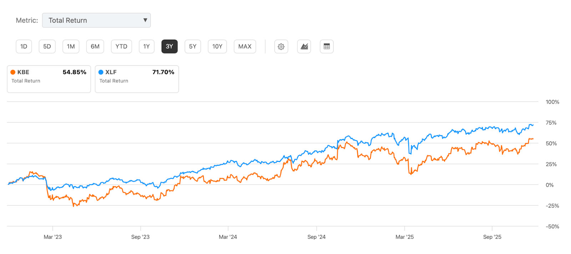Open the data table view icon
571x254 pixels.
click(327, 46)
